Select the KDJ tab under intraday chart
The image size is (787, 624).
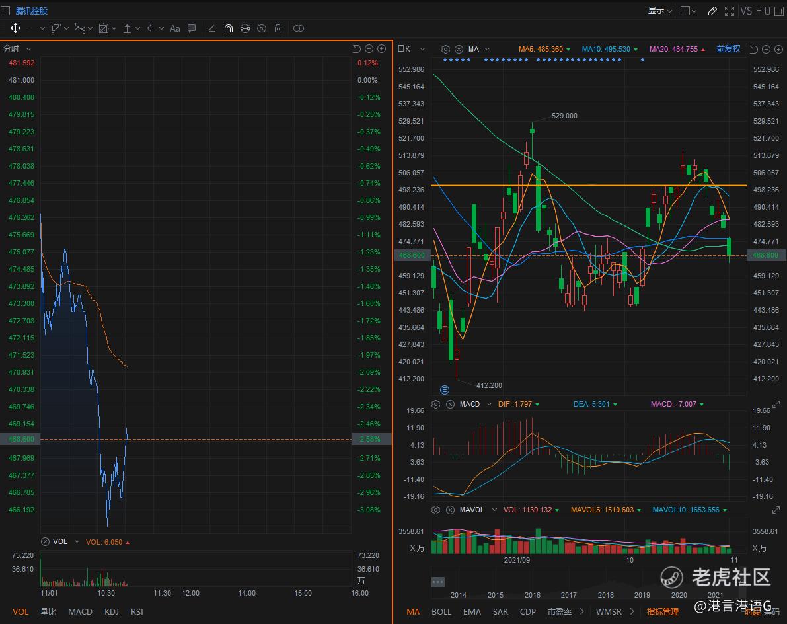click(112, 611)
